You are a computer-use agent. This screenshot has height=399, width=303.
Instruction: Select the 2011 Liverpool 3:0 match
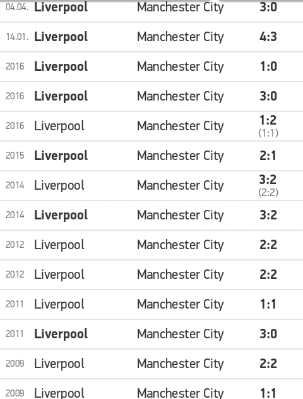click(151, 334)
